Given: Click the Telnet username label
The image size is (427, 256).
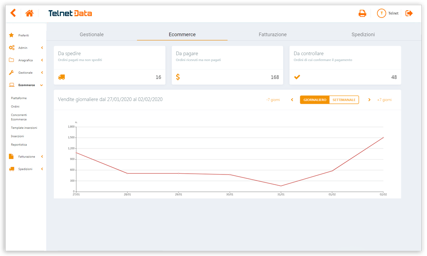Looking at the screenshot, I should pos(393,13).
